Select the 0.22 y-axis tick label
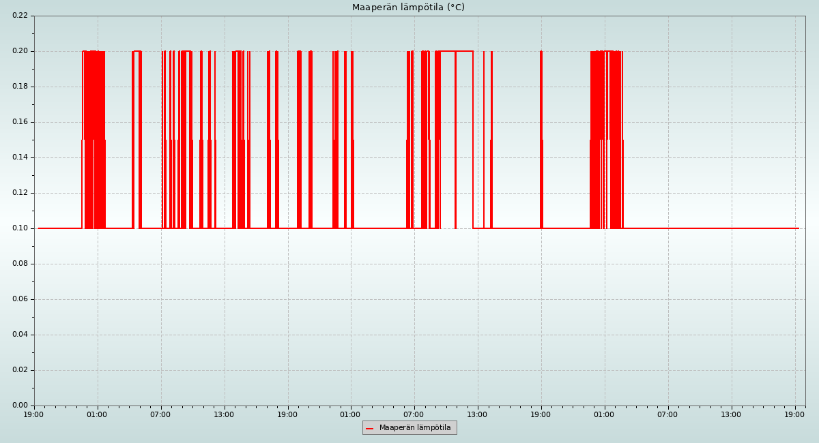The height and width of the screenshot is (443, 819). tap(20, 16)
